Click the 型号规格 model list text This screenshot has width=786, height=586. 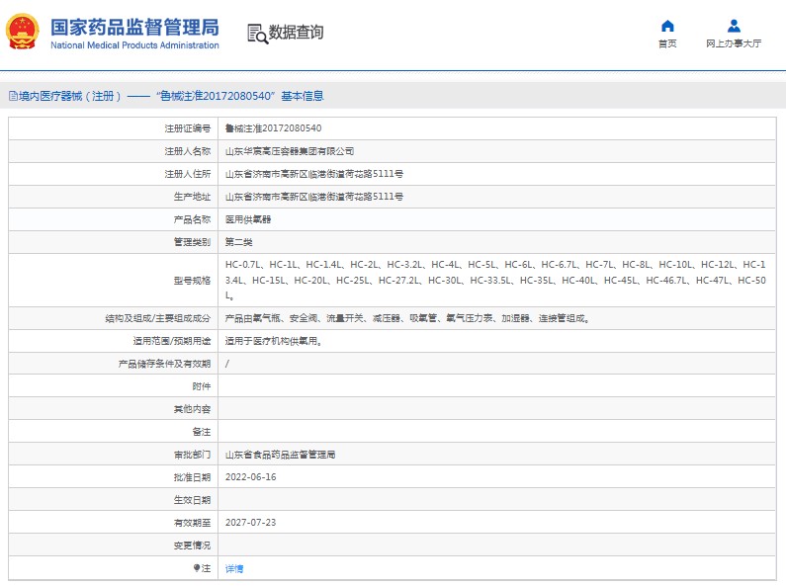click(x=495, y=280)
